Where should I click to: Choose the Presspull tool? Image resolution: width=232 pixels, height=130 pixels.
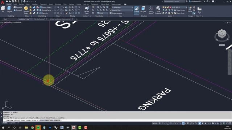[x=18, y=10]
